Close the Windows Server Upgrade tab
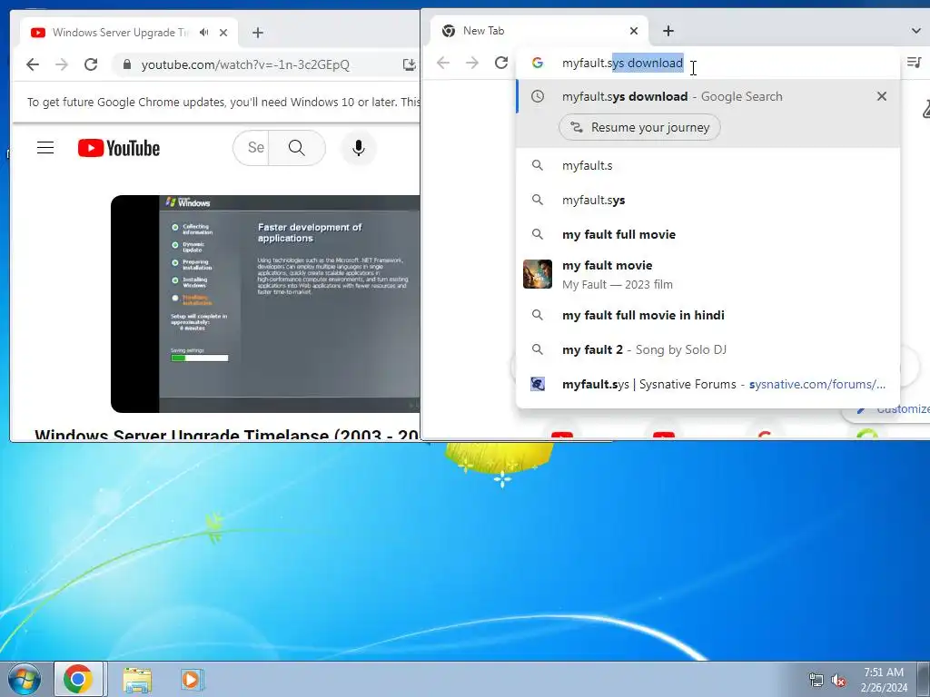930x697 pixels. 223,33
